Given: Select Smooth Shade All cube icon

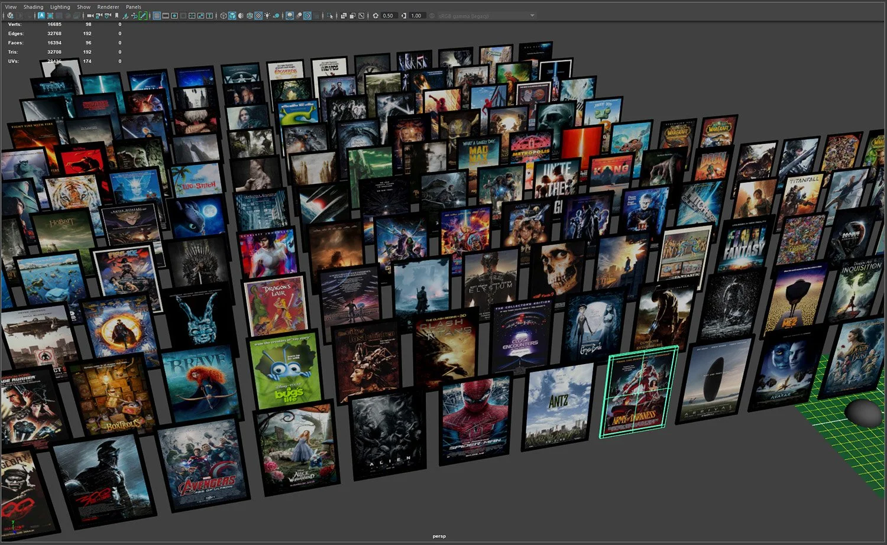Looking at the screenshot, I should pyautogui.click(x=232, y=15).
